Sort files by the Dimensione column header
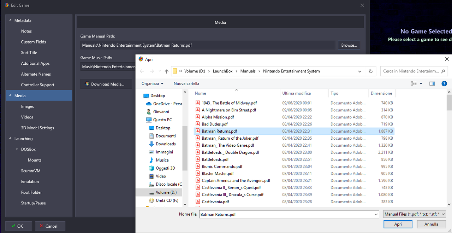Image resolution: width=452 pixels, height=233 pixels. 382,93
